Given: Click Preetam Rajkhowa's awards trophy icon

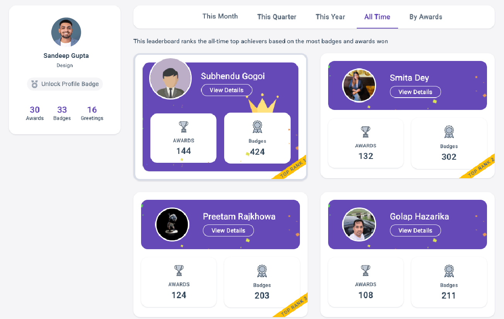Looking at the screenshot, I should pos(179,270).
